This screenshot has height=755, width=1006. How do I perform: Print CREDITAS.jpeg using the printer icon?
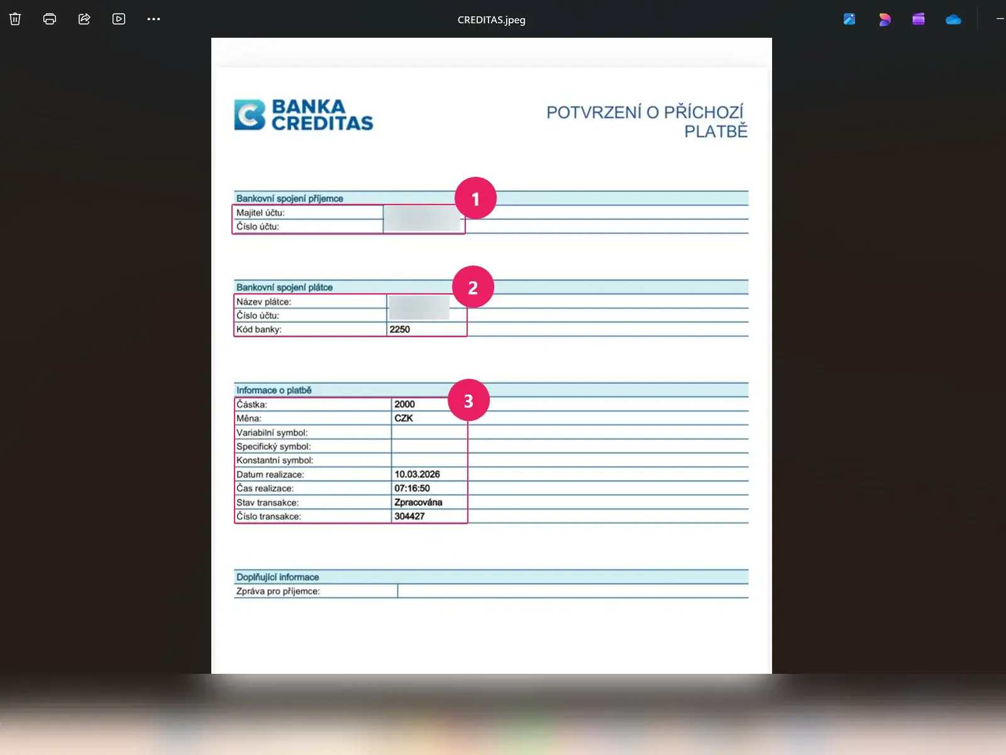point(50,19)
